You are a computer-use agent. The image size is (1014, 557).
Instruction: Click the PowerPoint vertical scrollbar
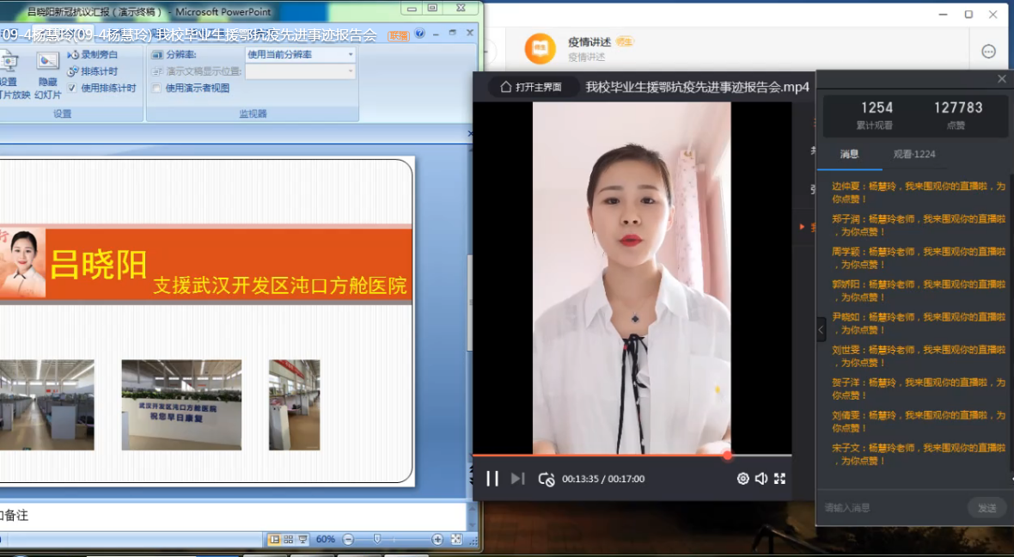pos(470,304)
